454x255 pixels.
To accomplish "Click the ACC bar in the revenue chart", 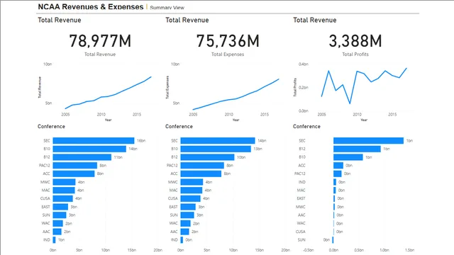I will tap(74, 174).
